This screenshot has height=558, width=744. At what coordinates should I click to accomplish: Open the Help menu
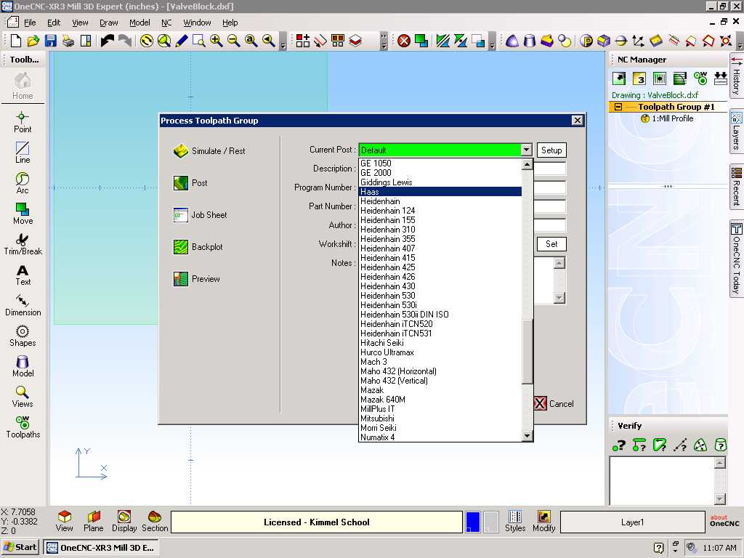coord(230,23)
